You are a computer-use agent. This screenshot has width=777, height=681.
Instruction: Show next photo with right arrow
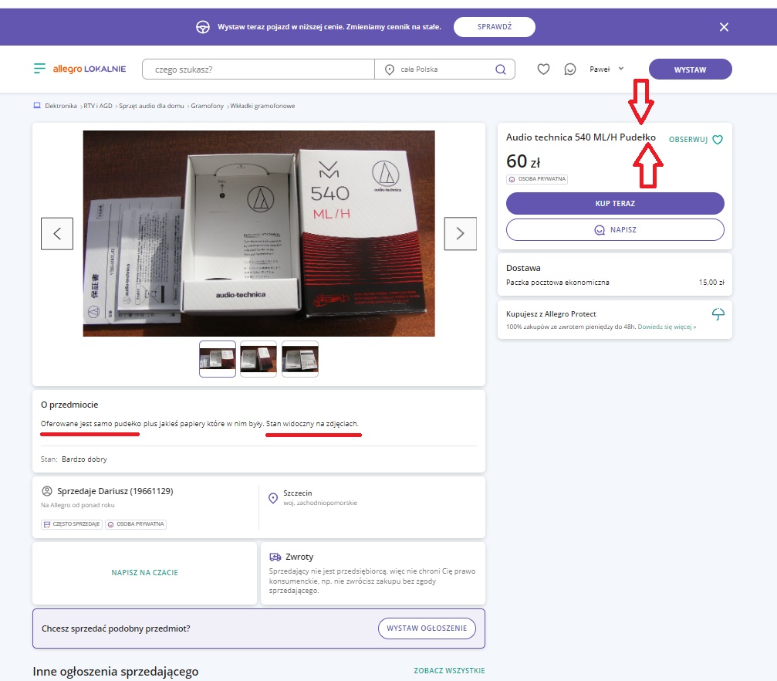pos(460,233)
